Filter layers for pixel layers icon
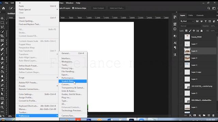The width and height of the screenshot is (218, 122). tap(197, 21)
